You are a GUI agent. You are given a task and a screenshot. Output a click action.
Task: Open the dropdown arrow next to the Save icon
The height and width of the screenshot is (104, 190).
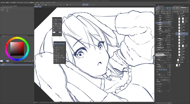(51, 5)
